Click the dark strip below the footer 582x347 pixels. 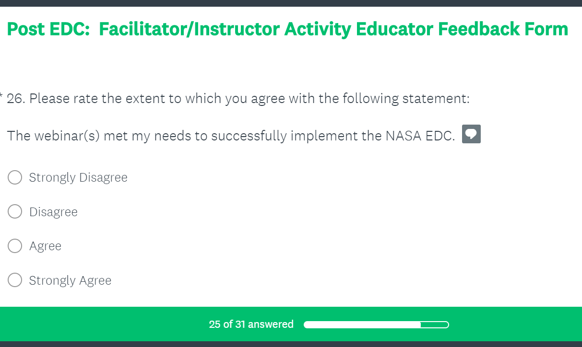click(291, 344)
